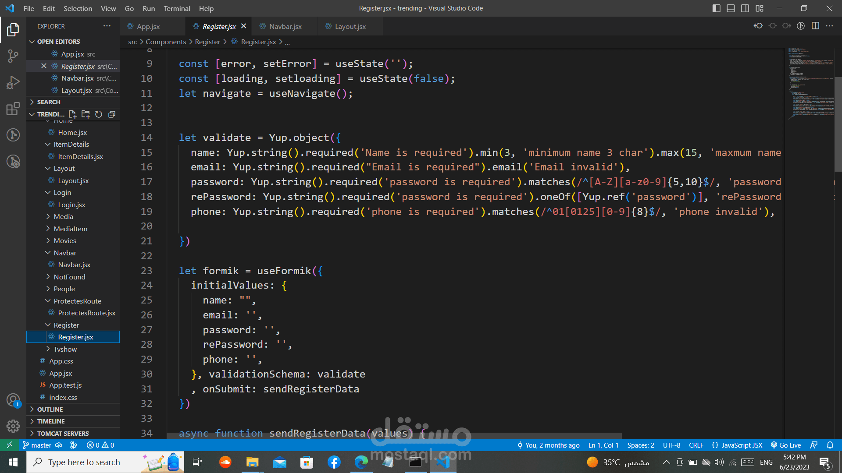Click the editor minimap preview
Screen dimensions: 842x473
coord(811,83)
